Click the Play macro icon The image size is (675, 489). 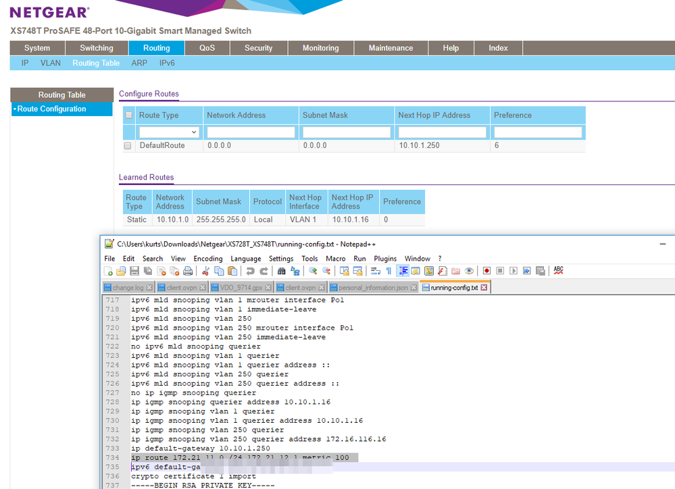coord(515,271)
